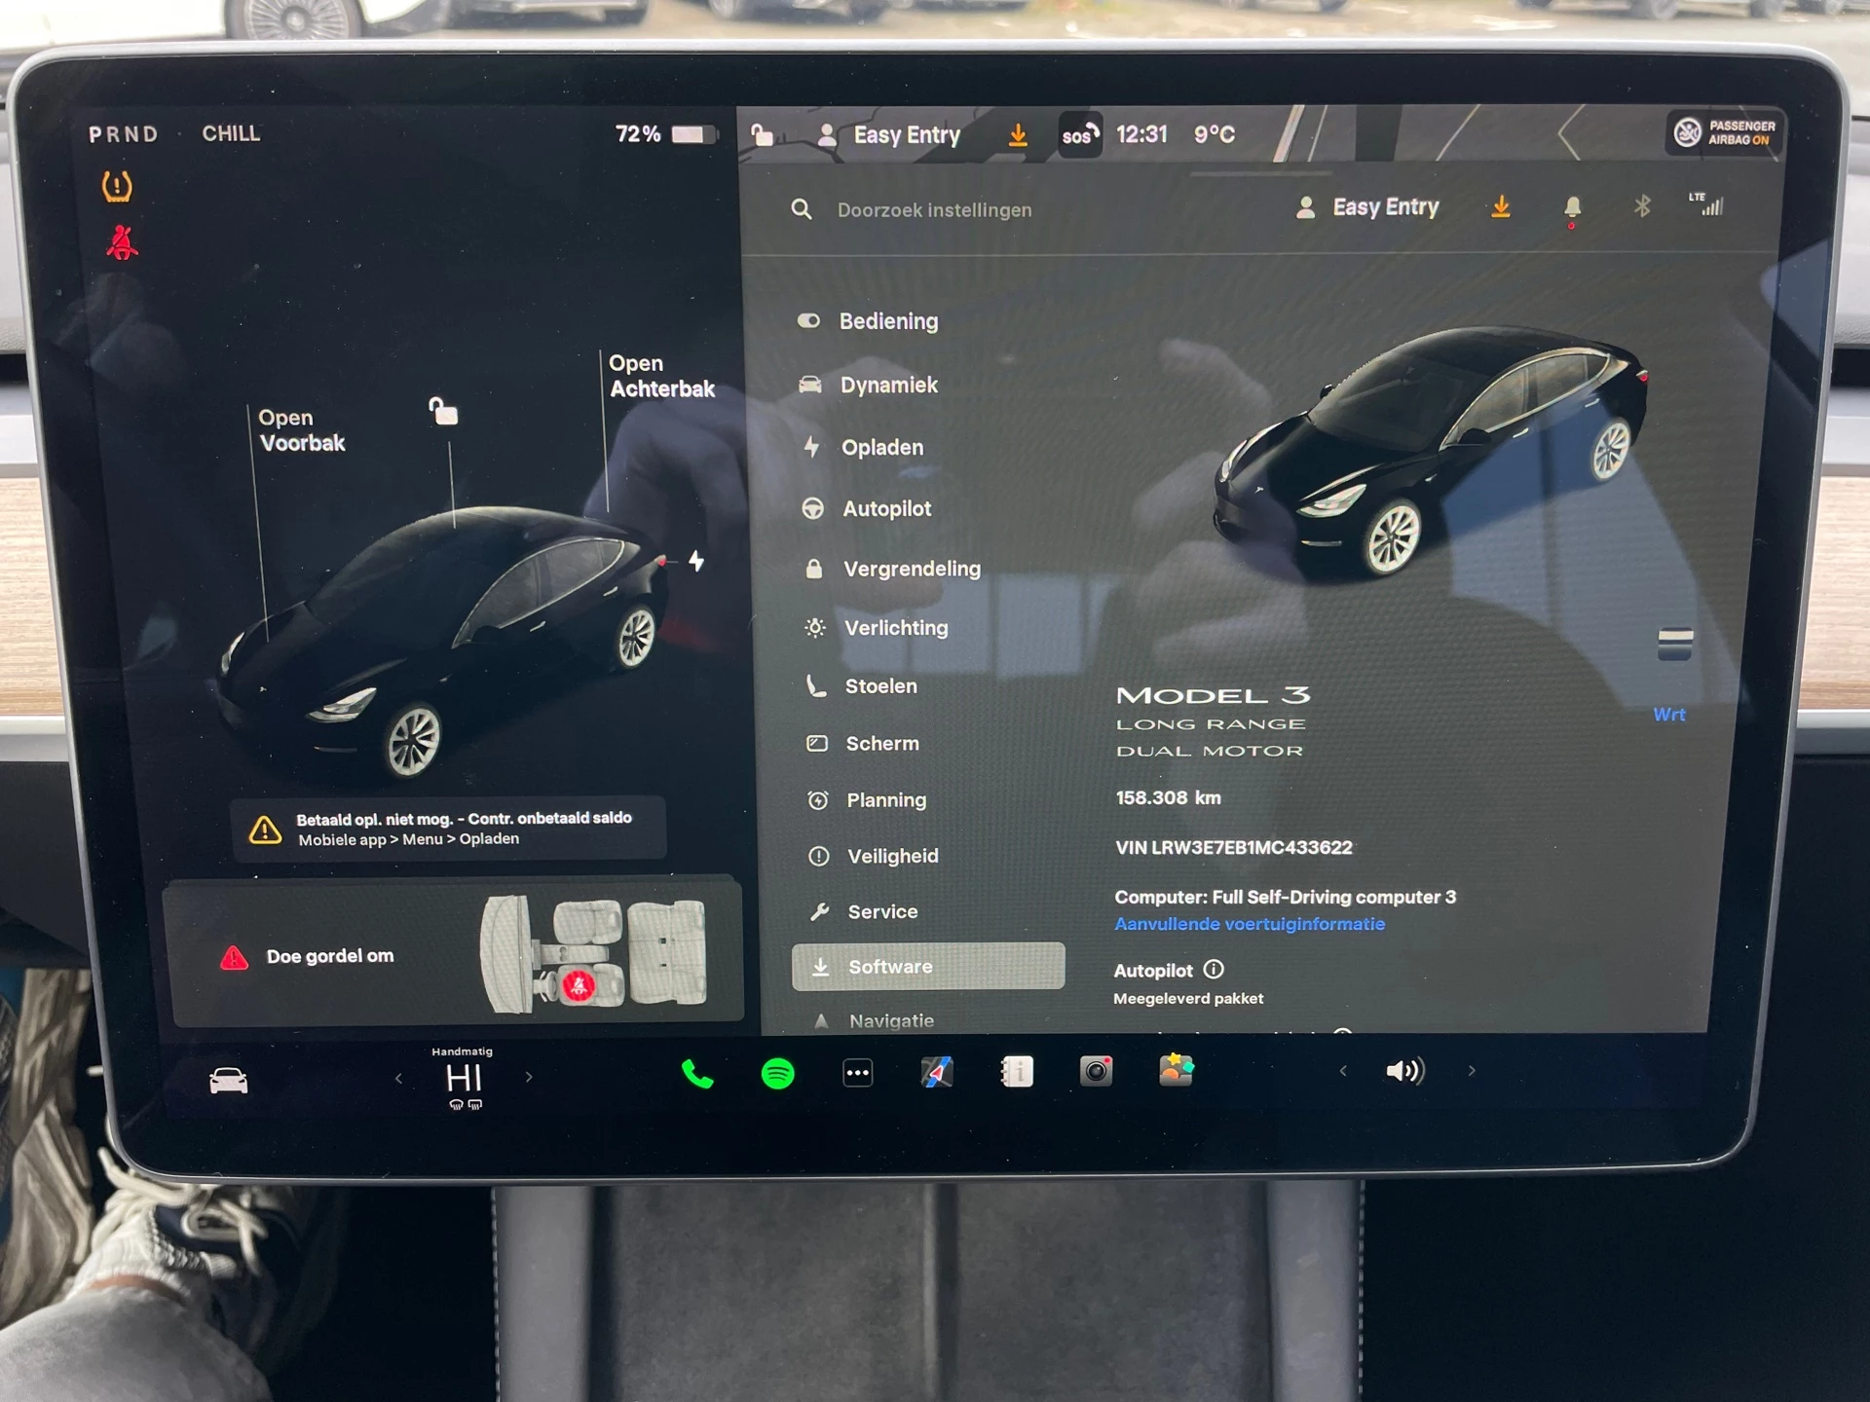Screen dimensions: 1870x1402
Task: Launch Spotify from the bottom bar
Action: (777, 1074)
